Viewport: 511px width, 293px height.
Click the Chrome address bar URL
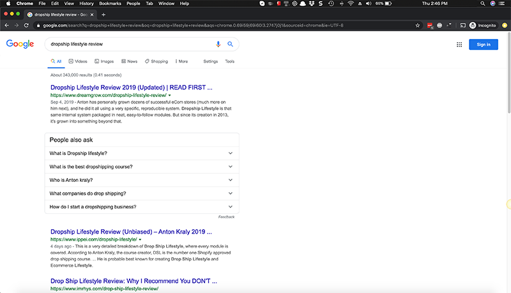[x=194, y=26]
